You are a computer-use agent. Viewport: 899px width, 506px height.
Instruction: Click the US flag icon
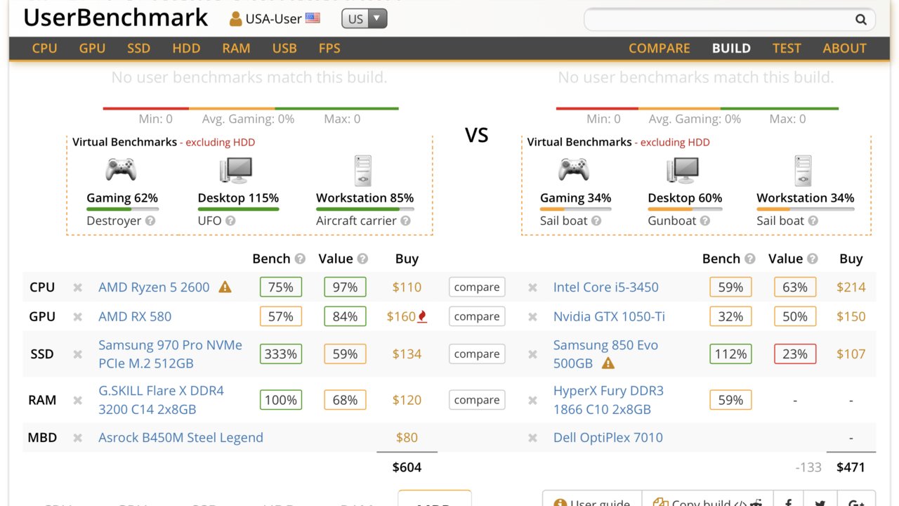(x=313, y=18)
